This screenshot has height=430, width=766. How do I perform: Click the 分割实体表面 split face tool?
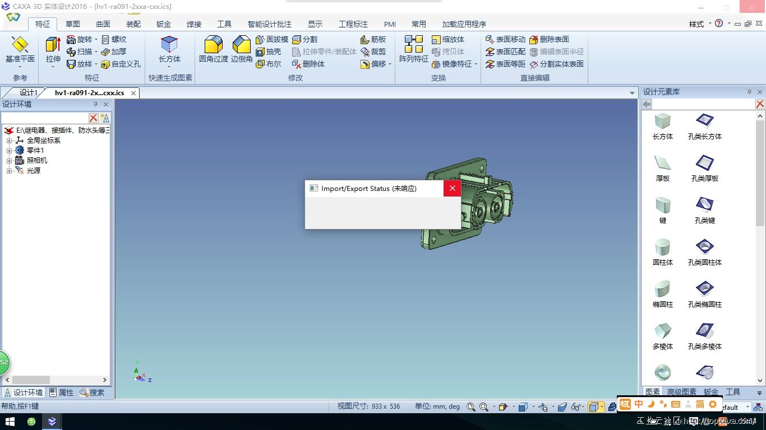point(557,64)
